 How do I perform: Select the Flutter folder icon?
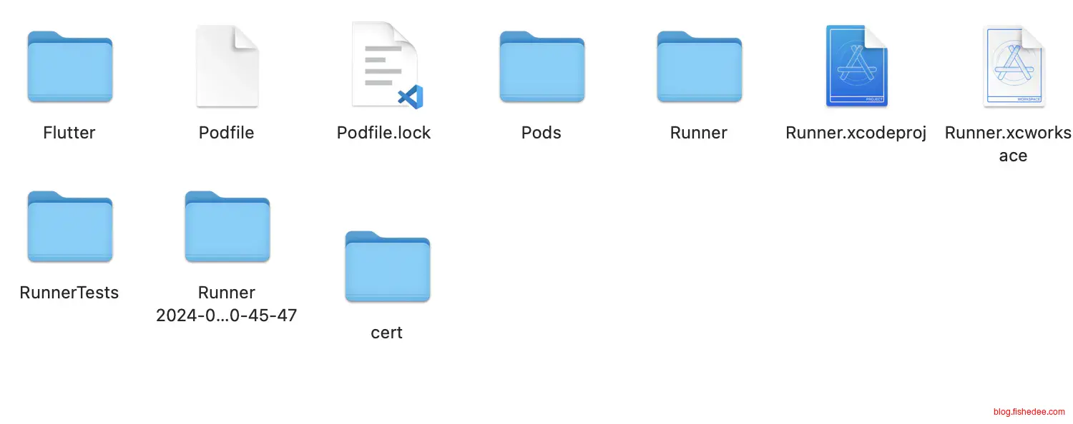(69, 66)
